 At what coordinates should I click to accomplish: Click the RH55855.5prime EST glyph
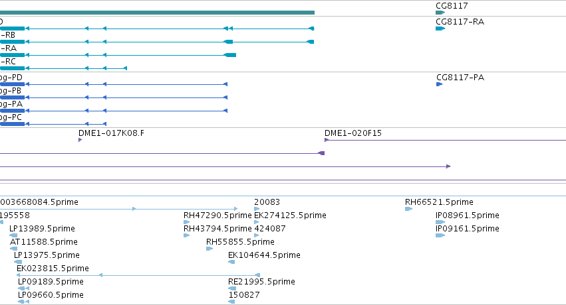pos(210,249)
